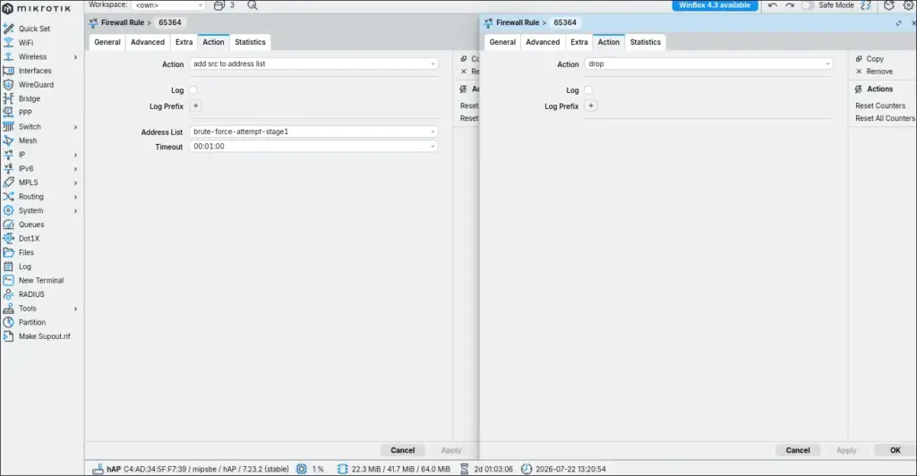The width and height of the screenshot is (917, 476).
Task: Click the Firewall Rule breadcrumb in left window
Action: coord(122,22)
